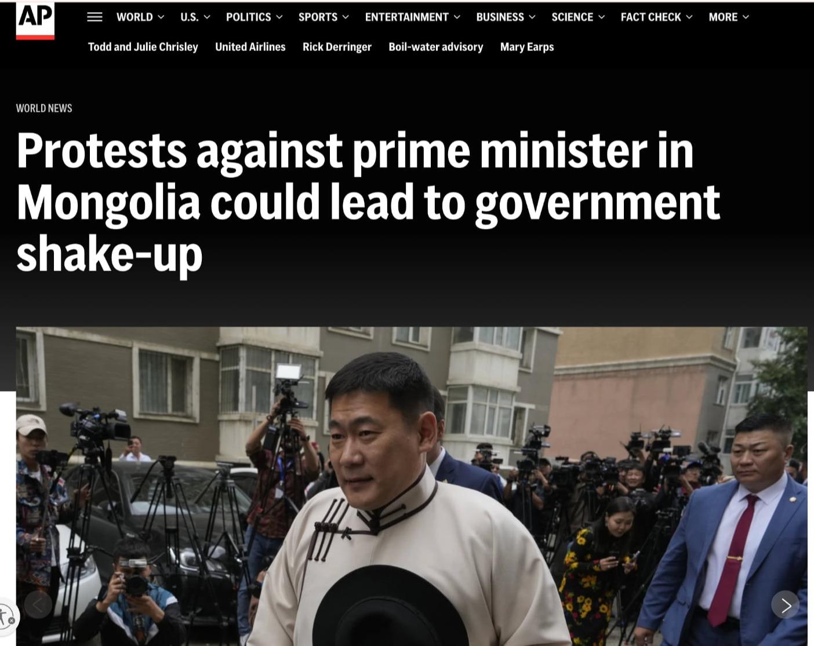
Task: Open the hamburger menu icon
Action: tap(95, 17)
